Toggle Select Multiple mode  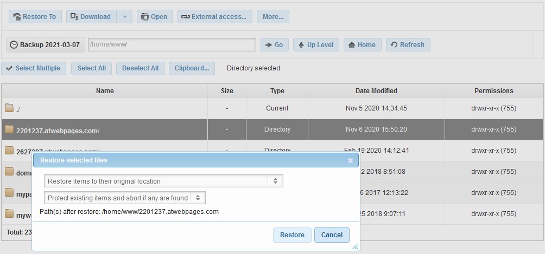34,68
